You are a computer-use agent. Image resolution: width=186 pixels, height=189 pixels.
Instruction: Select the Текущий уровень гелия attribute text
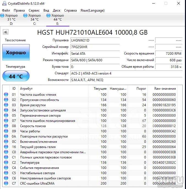(x=38, y=147)
